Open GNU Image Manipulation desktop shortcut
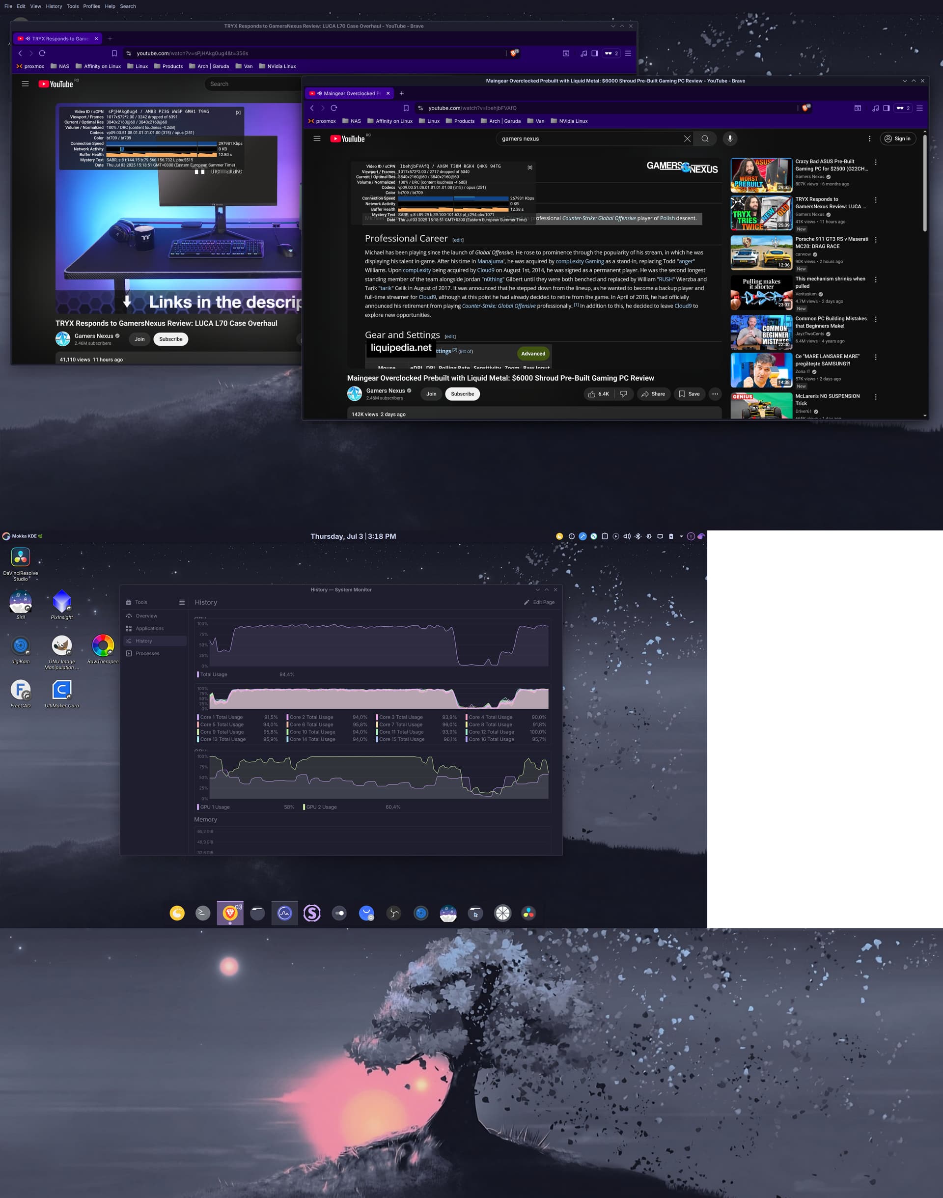 62,651
